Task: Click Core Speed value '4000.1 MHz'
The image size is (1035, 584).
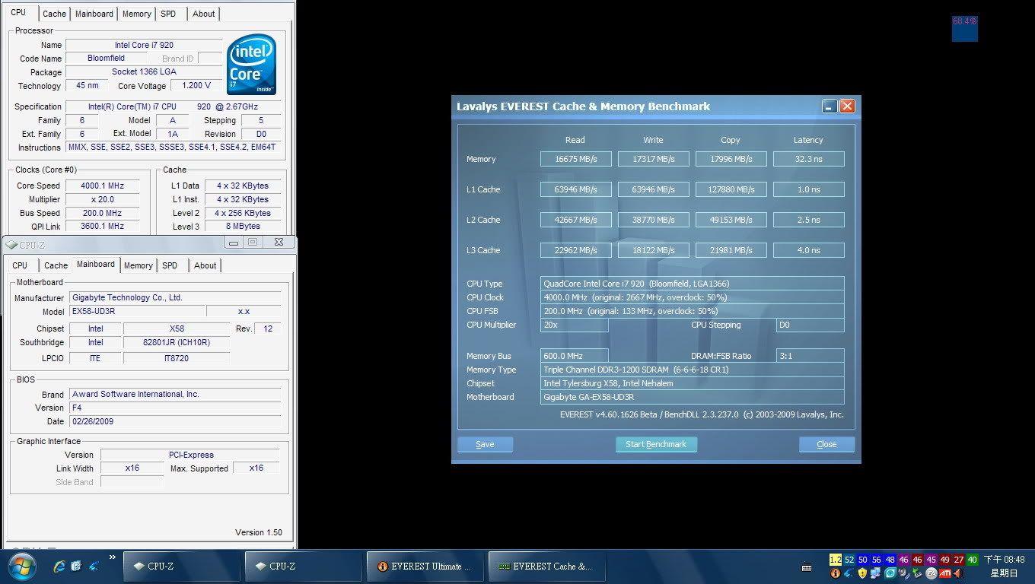Action: tap(101, 186)
